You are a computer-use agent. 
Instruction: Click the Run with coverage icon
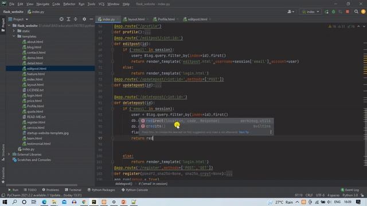tap(340, 11)
